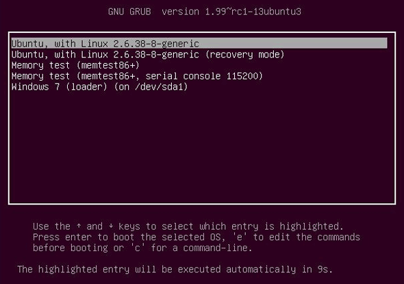Image resolution: width=404 pixels, height=284 pixels.
Task: Click the 'e' edit key hint
Action: coord(240,237)
